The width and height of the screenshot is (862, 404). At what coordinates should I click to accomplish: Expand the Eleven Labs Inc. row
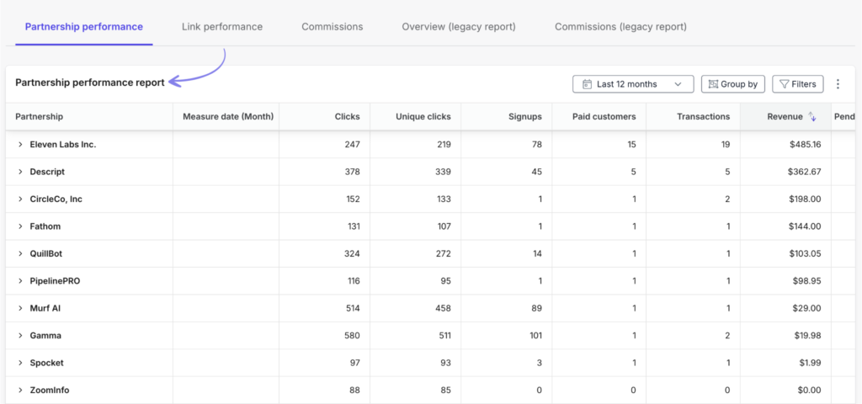pos(20,145)
